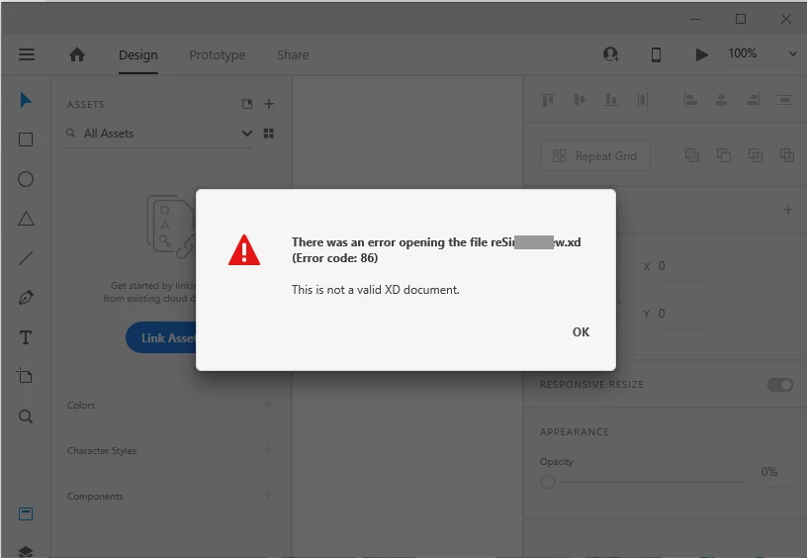Open the Libraries panel icon

26,513
